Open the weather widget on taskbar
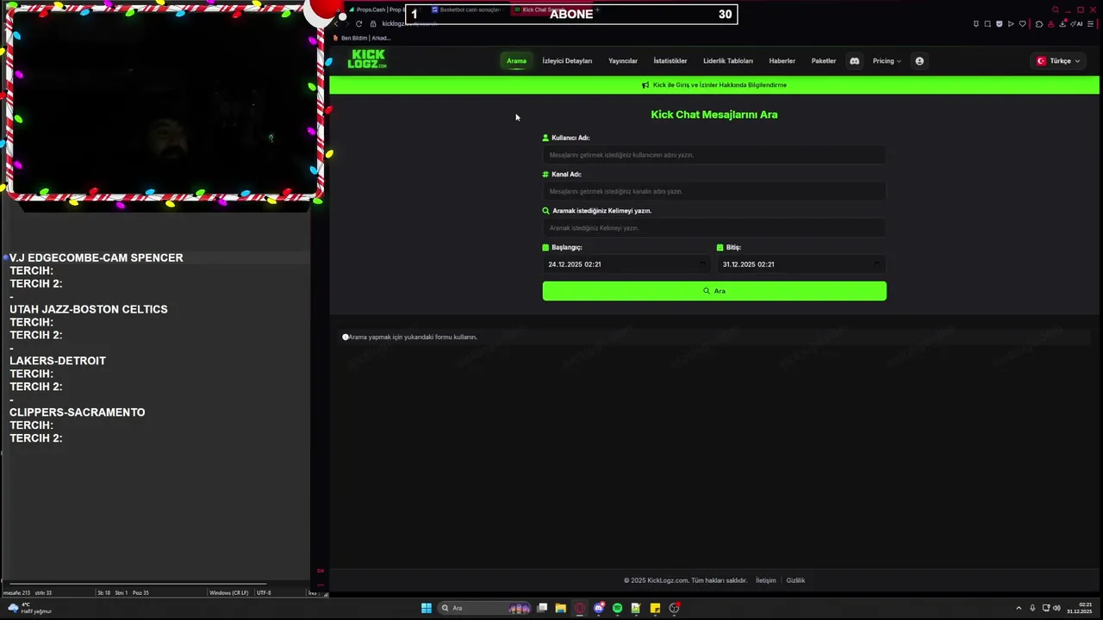This screenshot has width=1103, height=620. [x=28, y=608]
